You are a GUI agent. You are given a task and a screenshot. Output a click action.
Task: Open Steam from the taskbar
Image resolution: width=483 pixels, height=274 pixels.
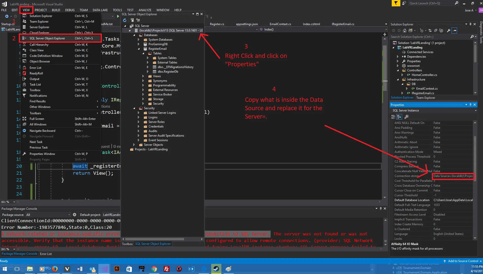tap(216, 269)
